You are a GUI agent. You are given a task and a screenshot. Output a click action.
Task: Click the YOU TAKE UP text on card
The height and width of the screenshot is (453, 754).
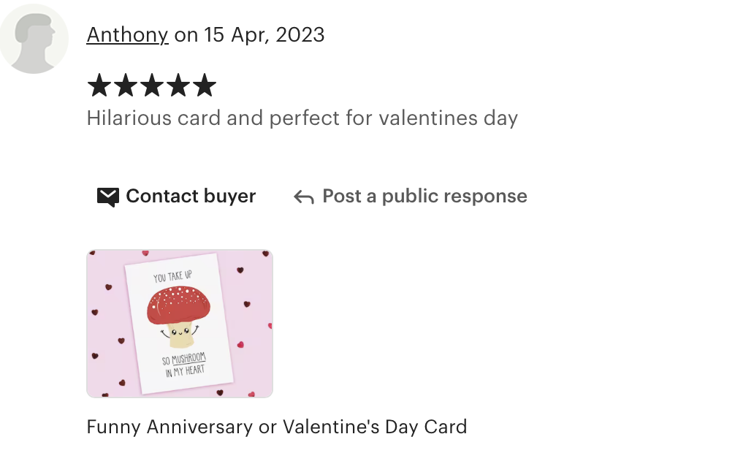[x=172, y=276]
